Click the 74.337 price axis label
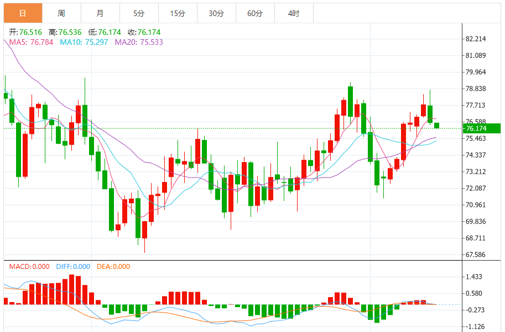The height and width of the screenshot is (332, 505). coord(476,155)
